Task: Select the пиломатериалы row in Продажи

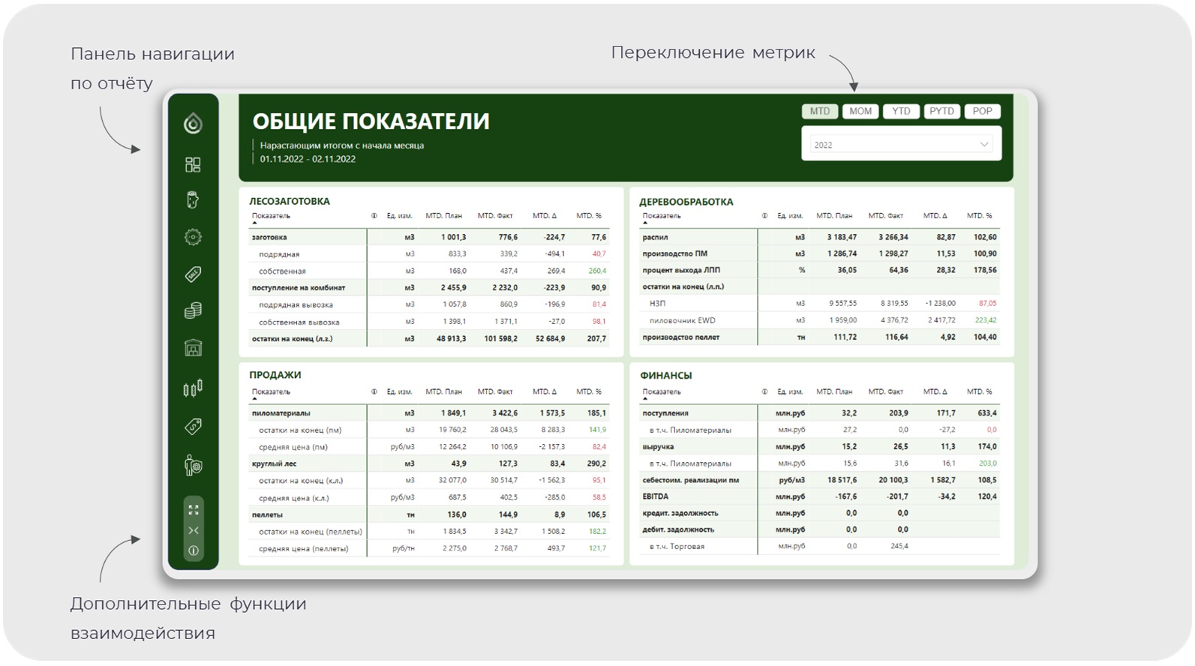Action: pos(281,413)
